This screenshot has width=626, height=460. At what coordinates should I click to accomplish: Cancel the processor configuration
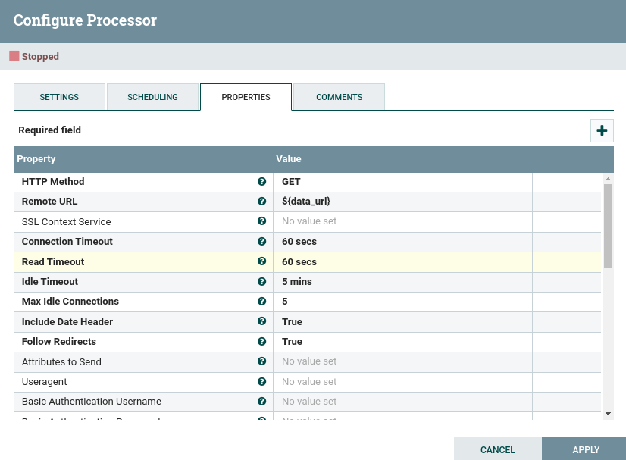[497, 449]
